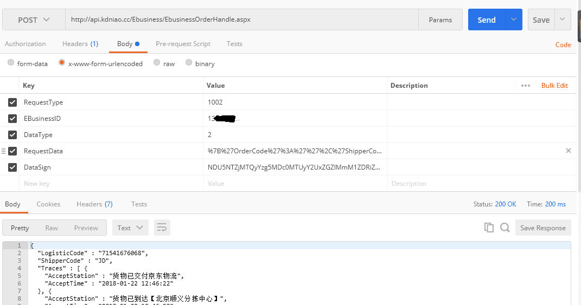
Task: Click the DataType value 2
Action: point(210,135)
